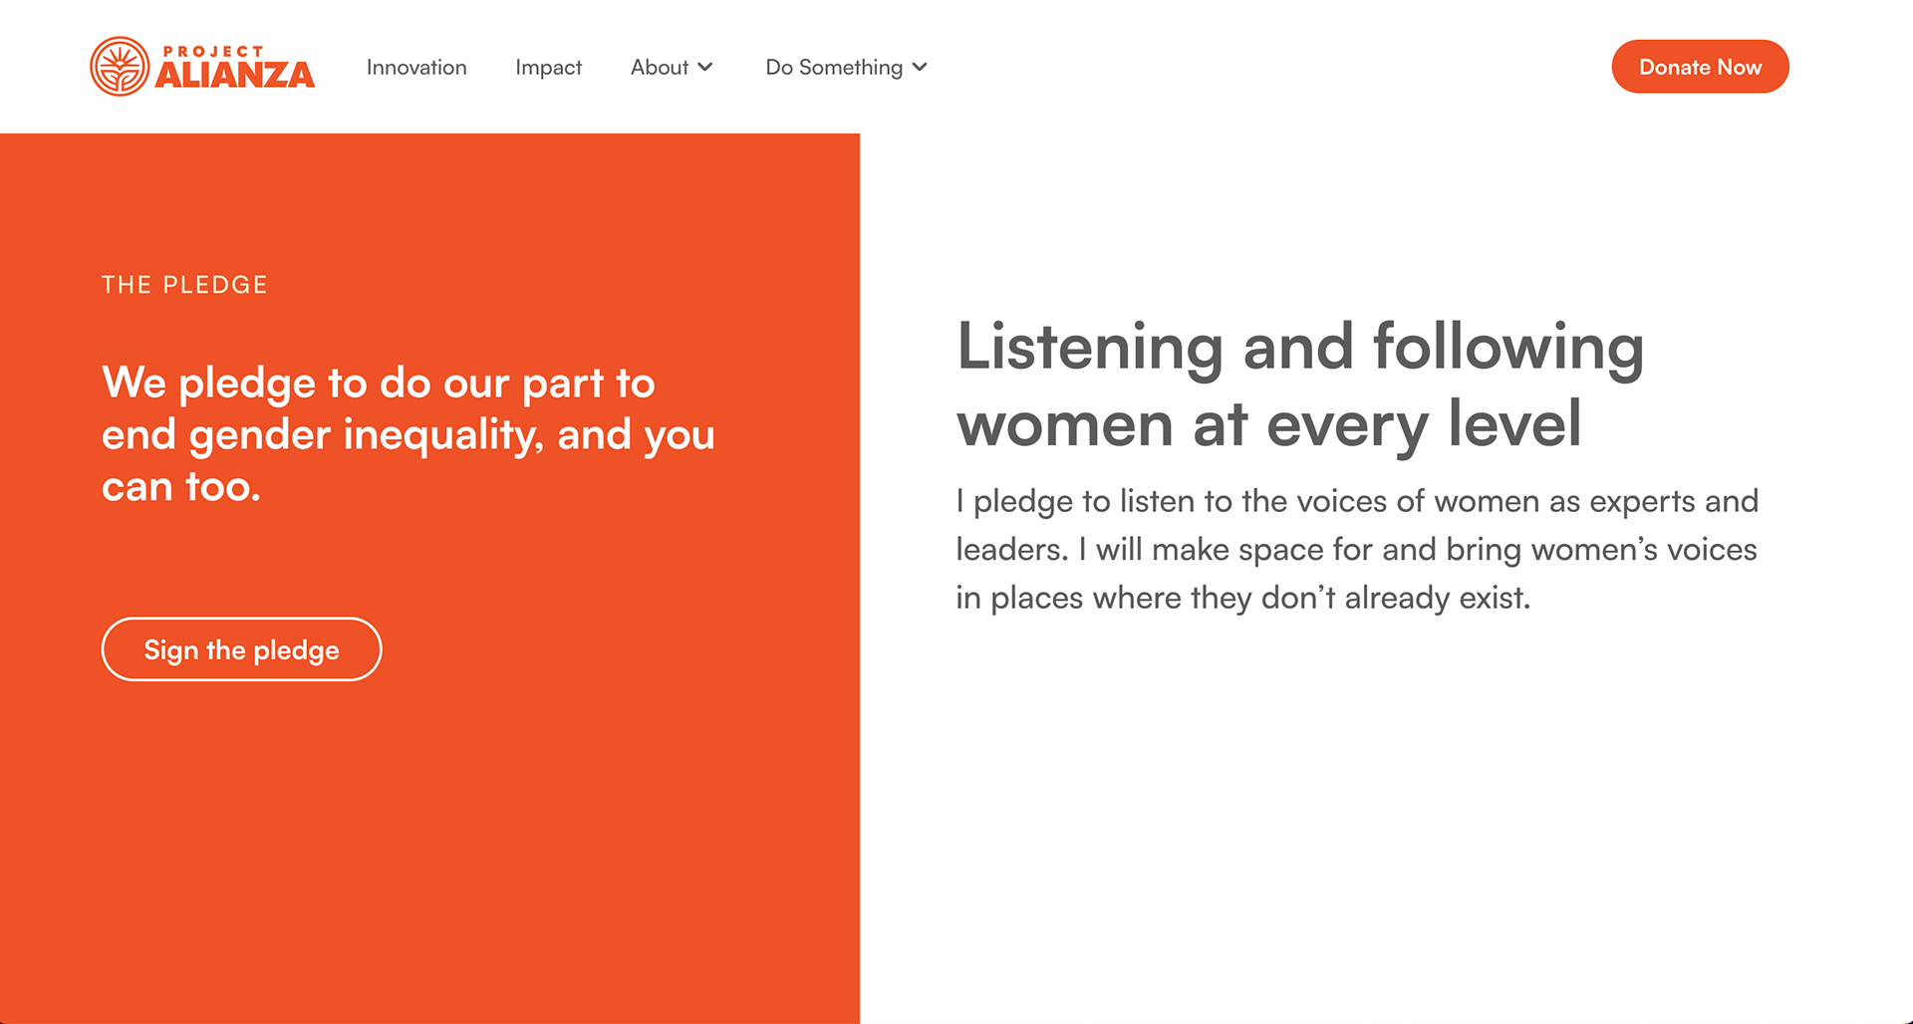Open the About menu label
Viewport: 1913px width, 1024px height.
click(x=660, y=67)
